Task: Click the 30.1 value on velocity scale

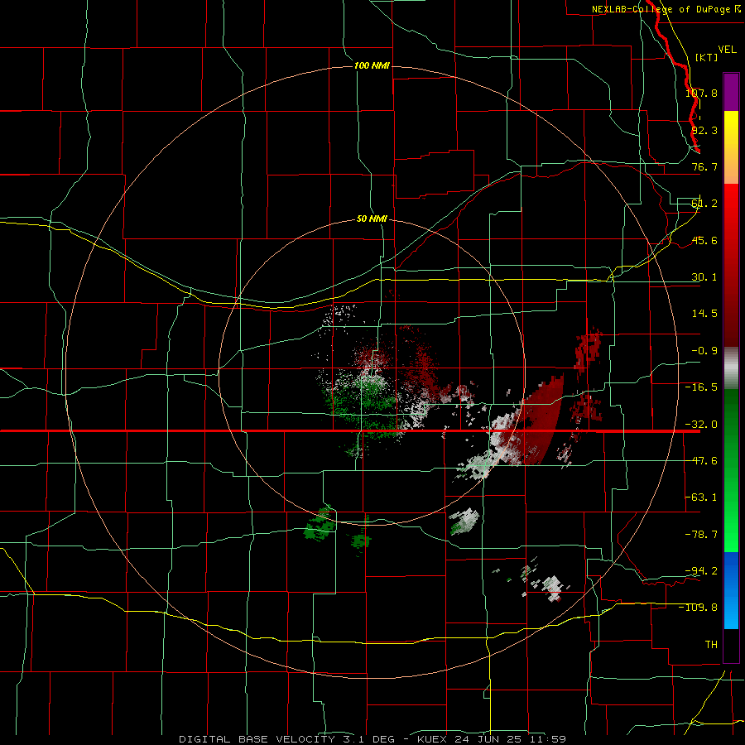Action: (x=704, y=277)
